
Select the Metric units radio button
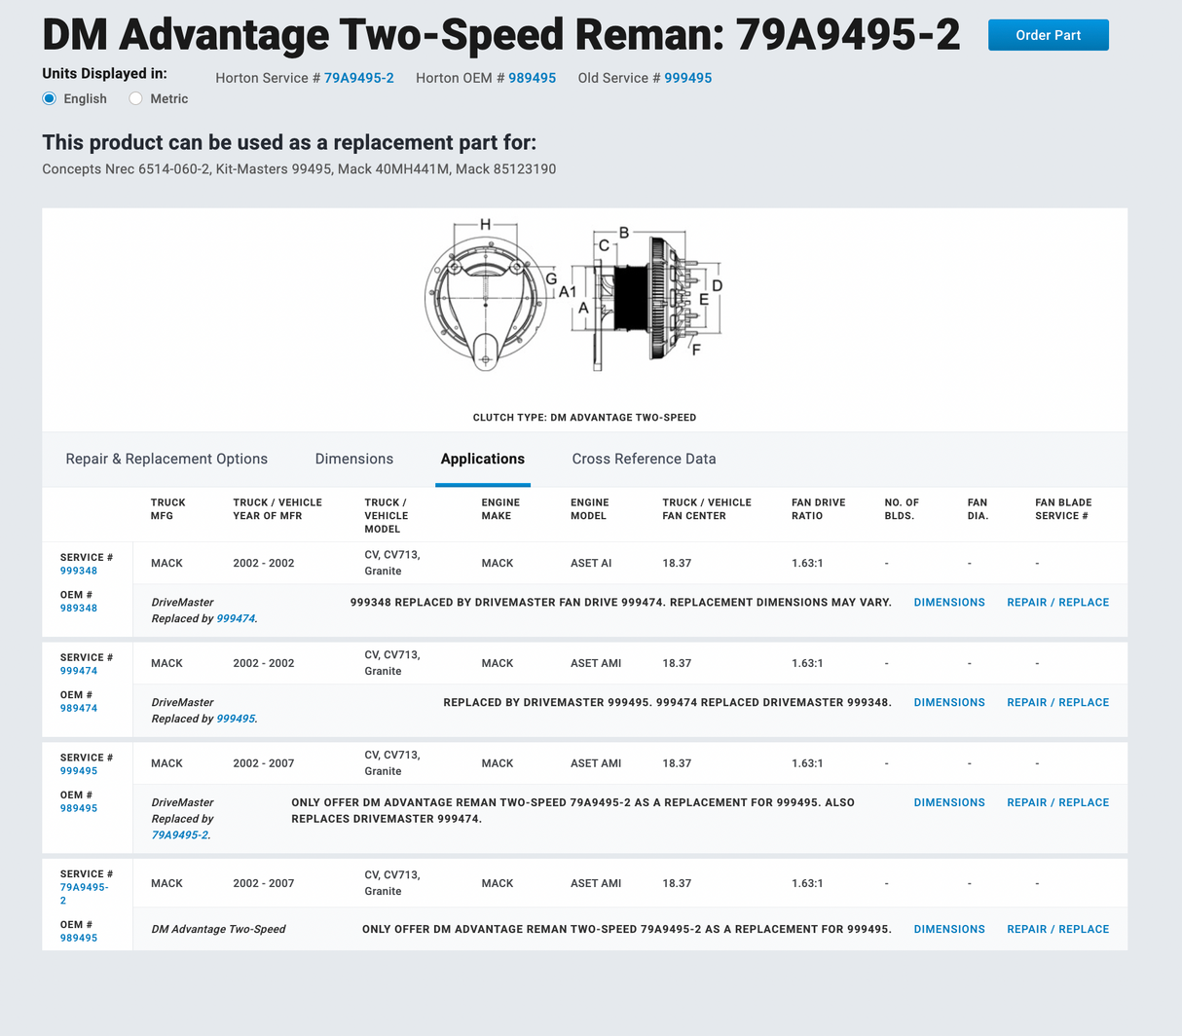(135, 98)
